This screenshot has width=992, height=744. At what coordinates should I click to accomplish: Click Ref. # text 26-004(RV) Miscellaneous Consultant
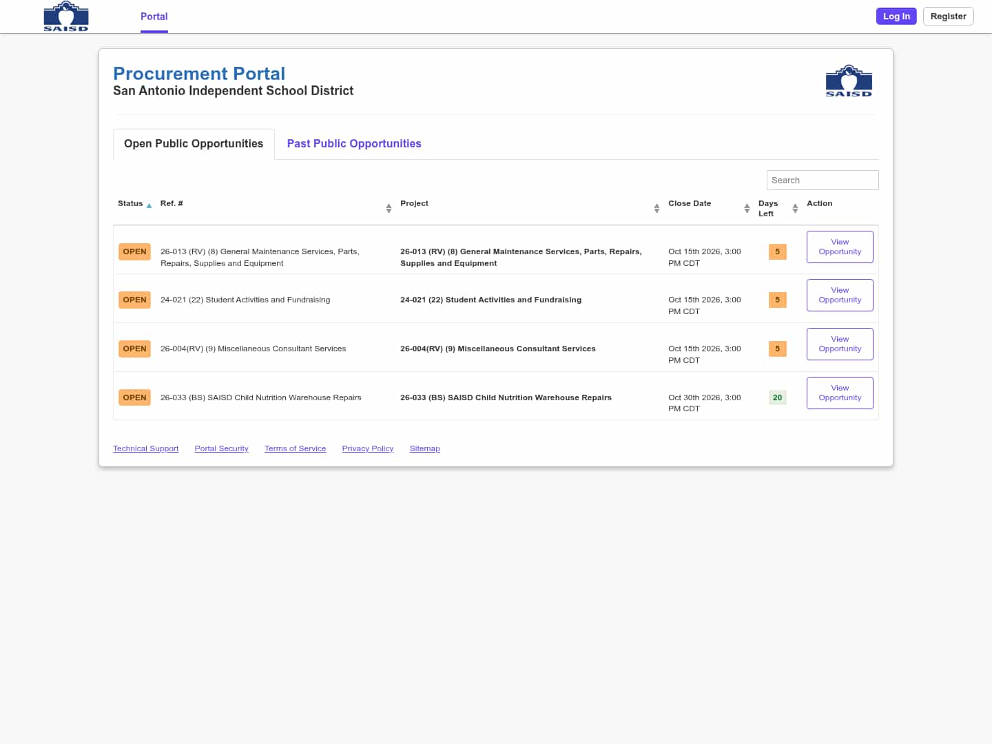(253, 349)
